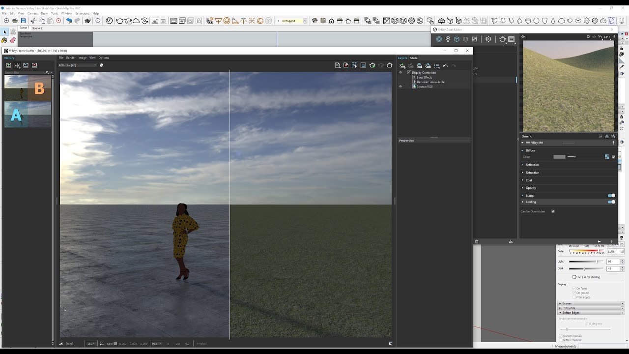Adjust the shadow Light slider

[x=586, y=262]
